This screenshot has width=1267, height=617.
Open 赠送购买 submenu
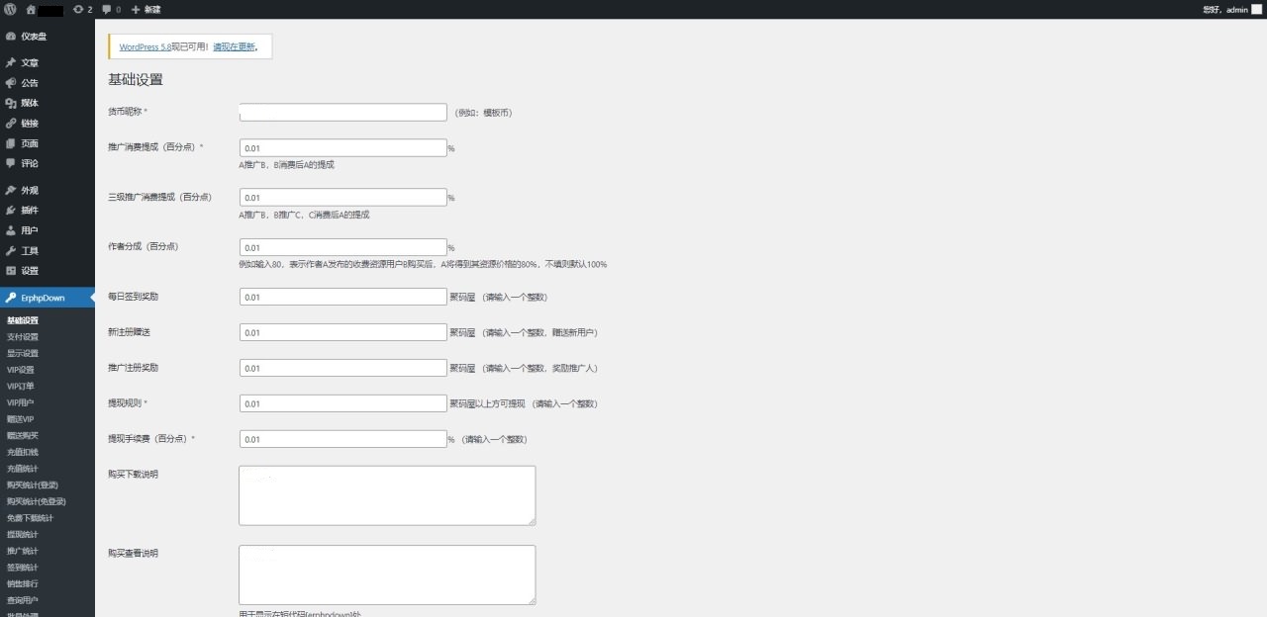click(23, 435)
